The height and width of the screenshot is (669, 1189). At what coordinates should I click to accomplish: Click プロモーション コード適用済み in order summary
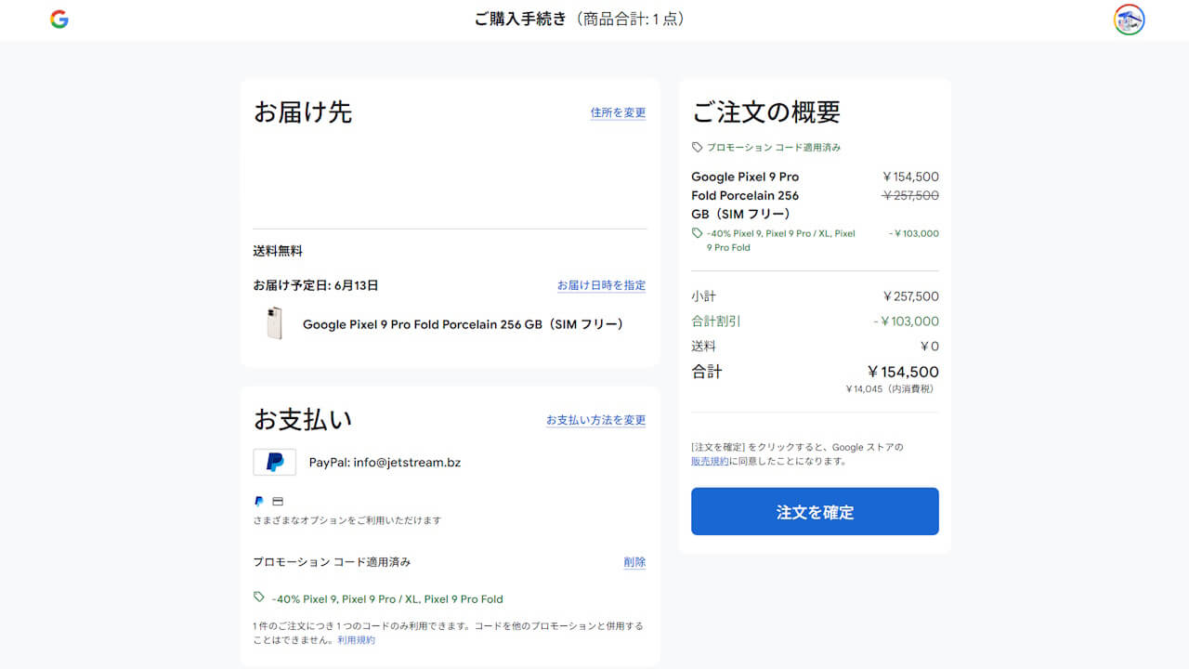pos(774,147)
